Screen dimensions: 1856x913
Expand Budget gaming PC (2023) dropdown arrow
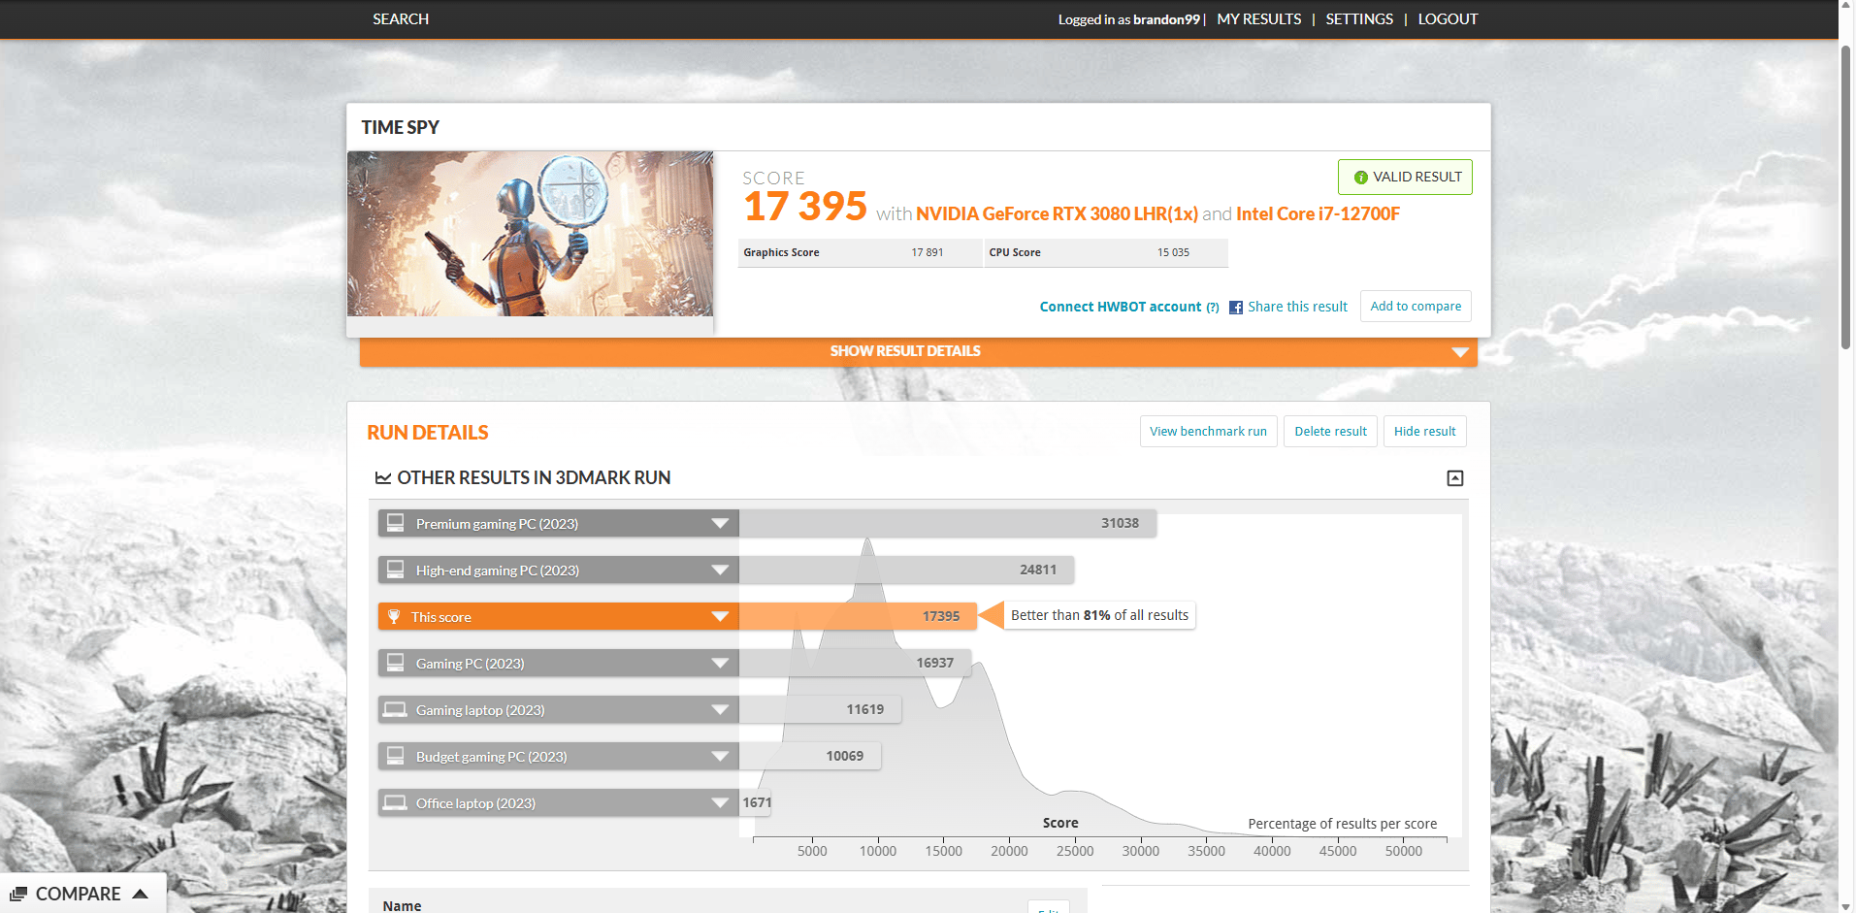coord(720,756)
